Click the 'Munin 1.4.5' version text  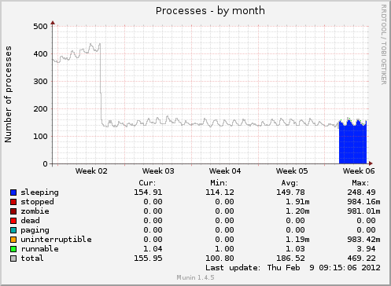[195, 277]
